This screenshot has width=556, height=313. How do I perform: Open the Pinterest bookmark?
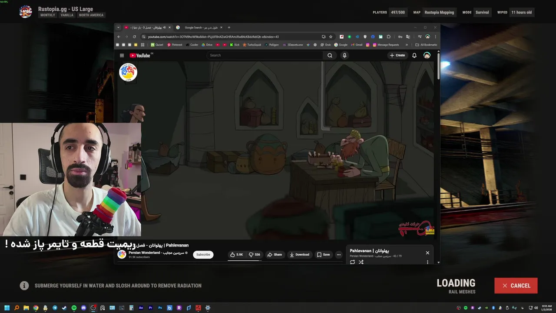click(174, 45)
